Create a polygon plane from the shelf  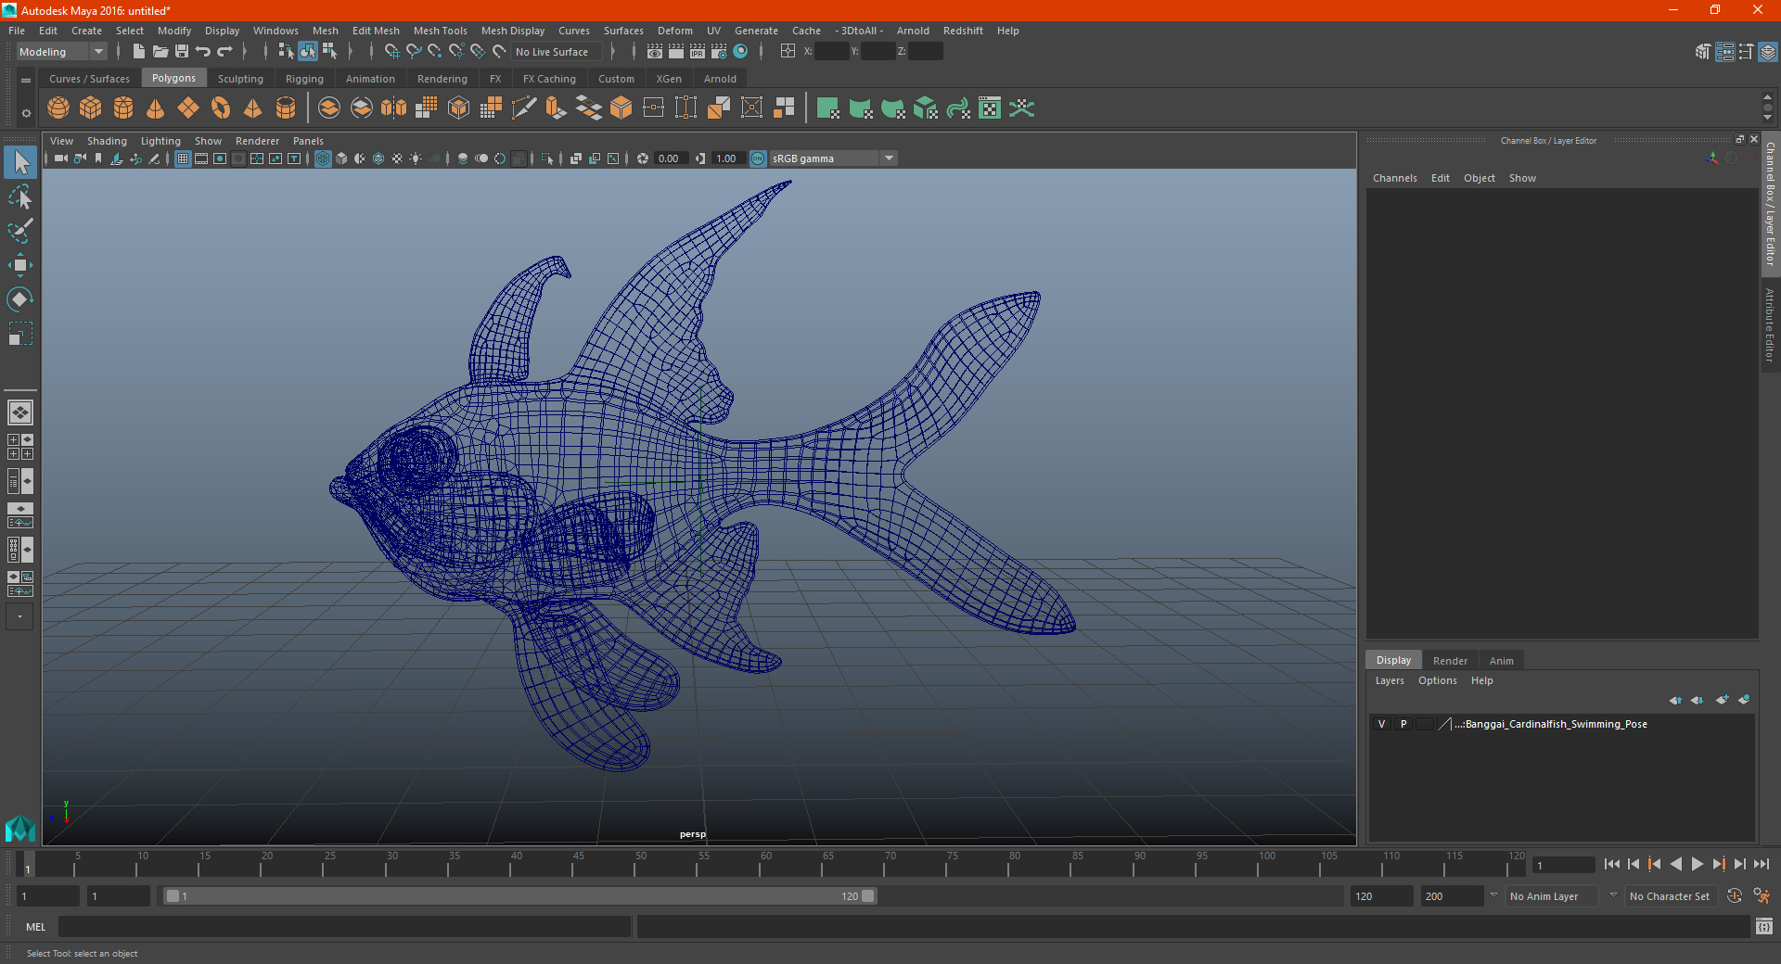pos(188,108)
